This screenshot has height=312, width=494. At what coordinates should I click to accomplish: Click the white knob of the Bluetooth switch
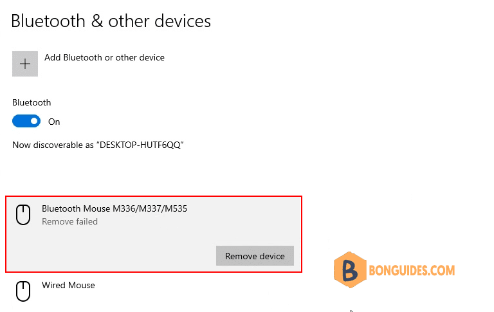click(x=34, y=122)
